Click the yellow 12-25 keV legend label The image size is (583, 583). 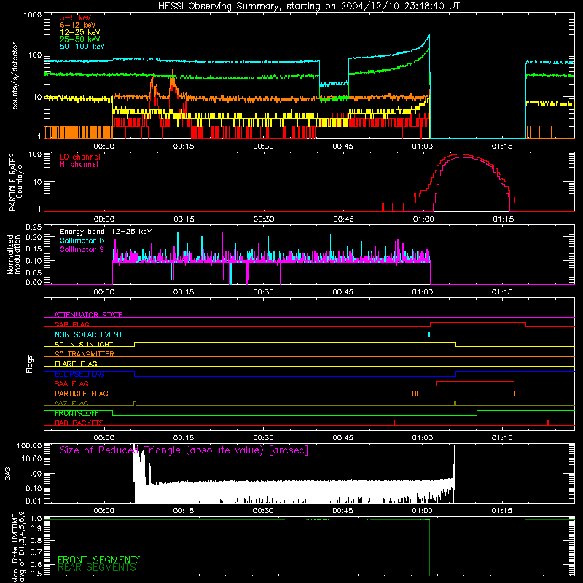point(79,32)
